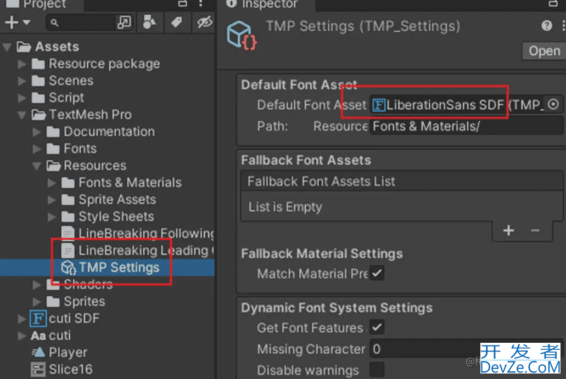Image resolution: width=566 pixels, height=379 pixels.
Task: Click the Path Fonts & Materials/ field
Action: pos(467,126)
